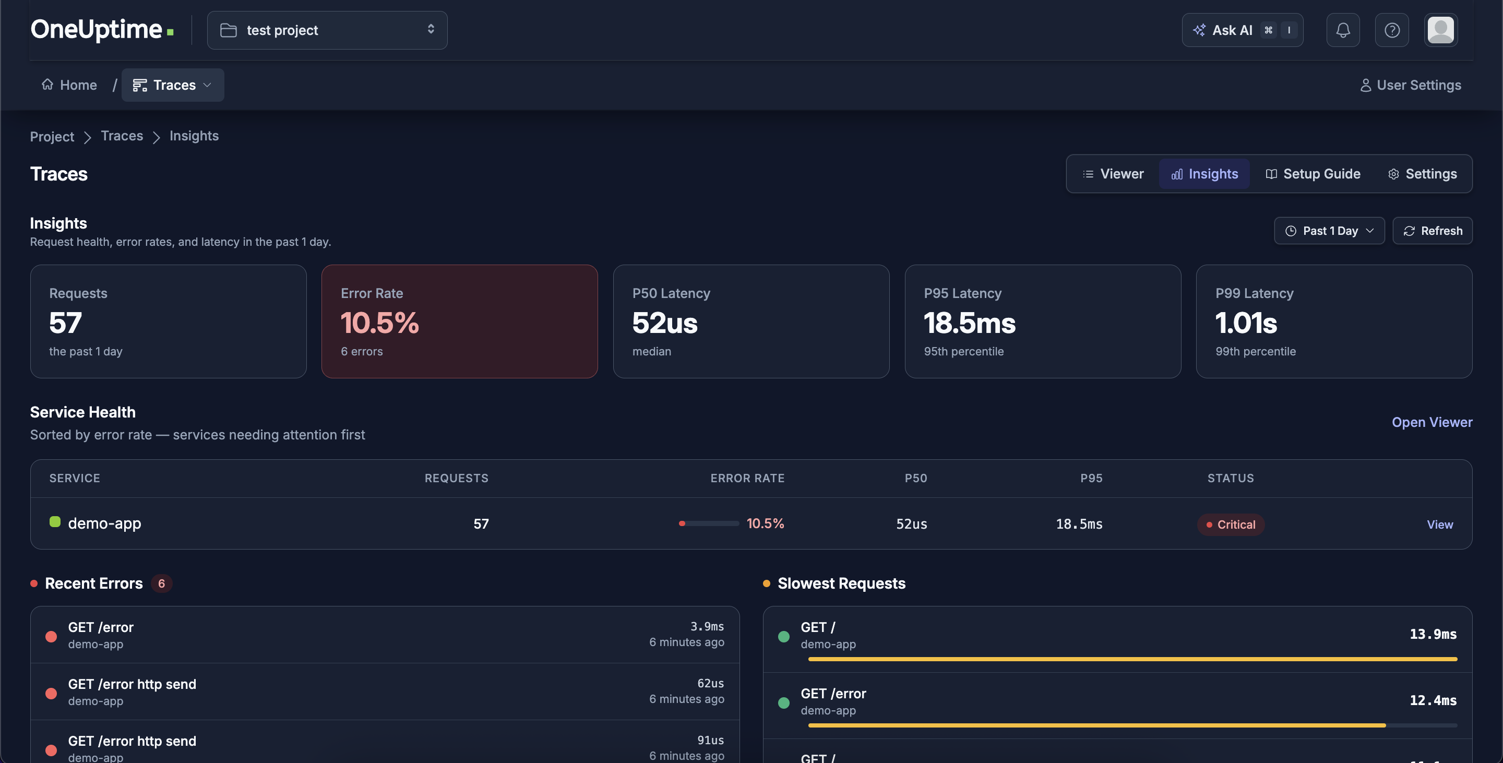Click Project in the breadcrumb
1503x763 pixels.
(52, 137)
